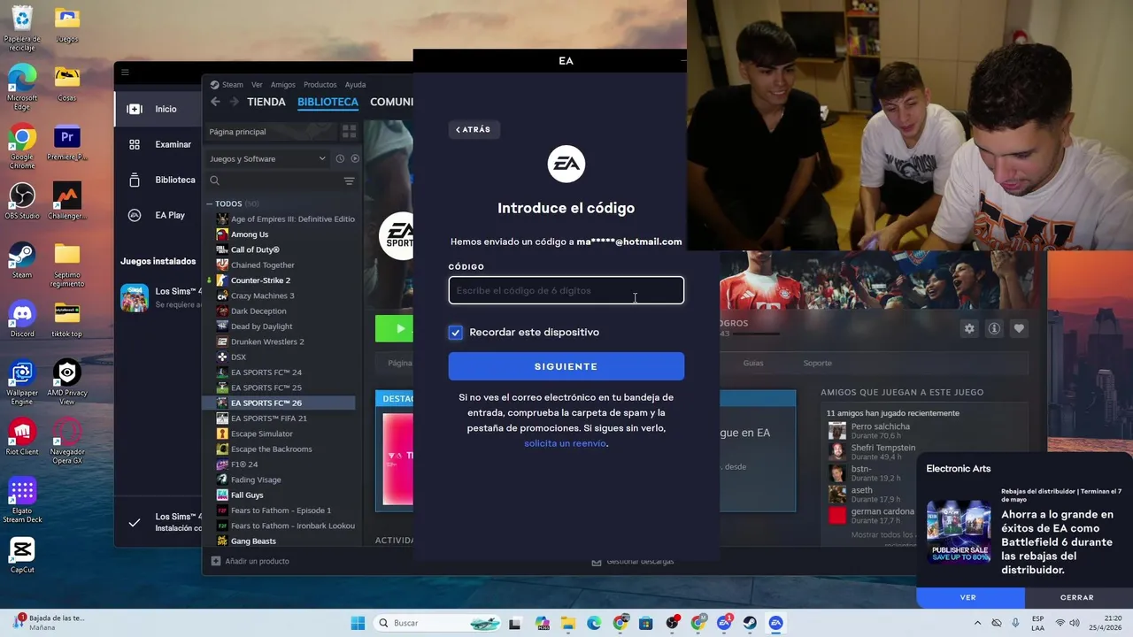Click the game info icon in Steam

pos(994,328)
